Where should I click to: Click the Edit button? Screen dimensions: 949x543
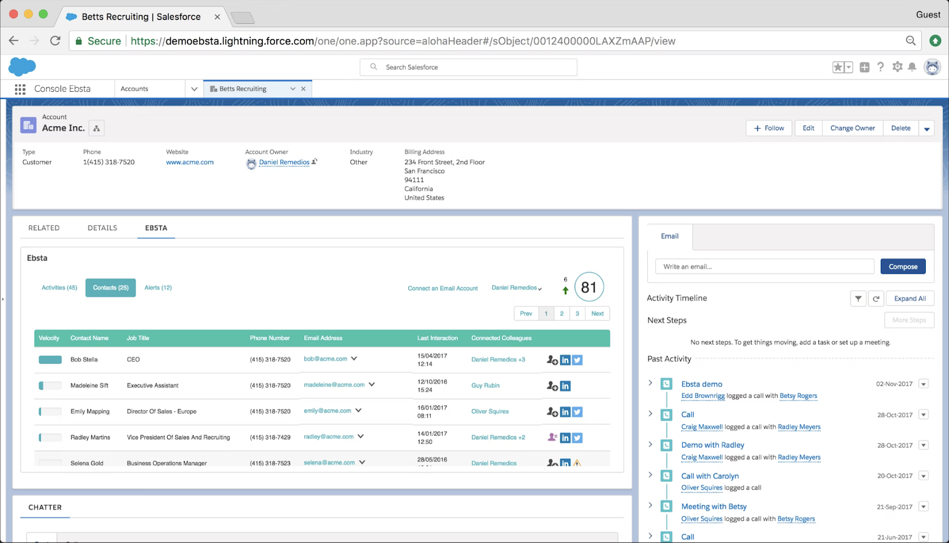pos(808,129)
